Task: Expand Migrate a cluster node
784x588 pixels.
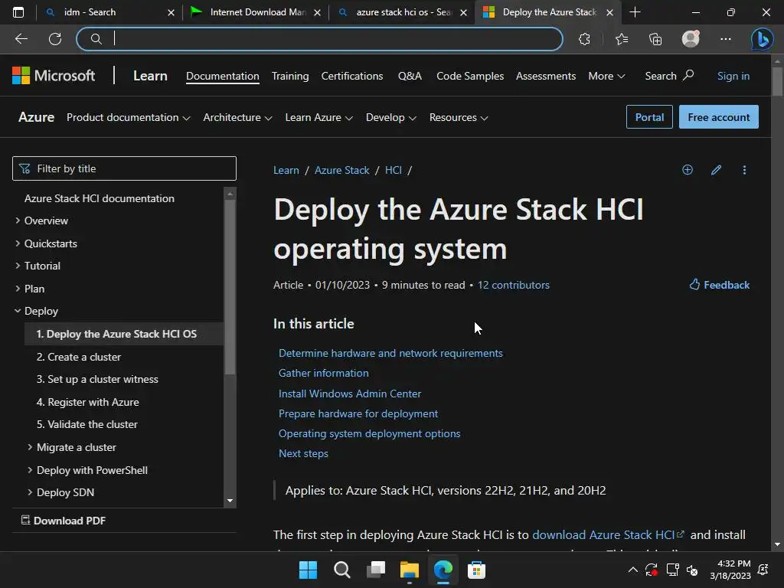Action: [30, 447]
